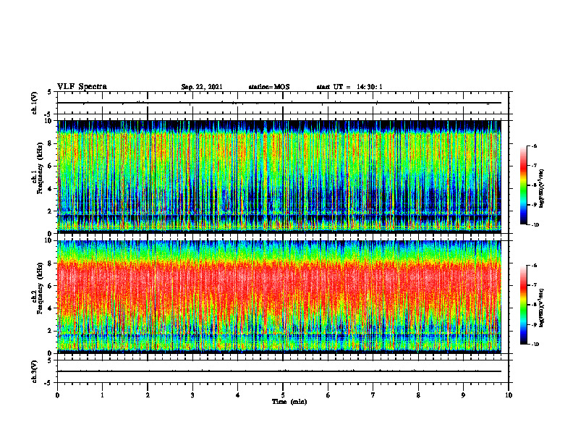Click inside the ch.2 spectrogram panel

279,297
